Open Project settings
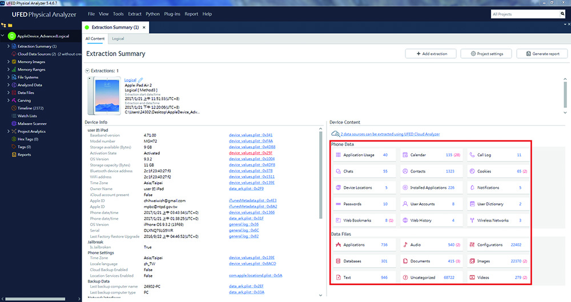Viewport: 571px width, 302px height. pos(486,54)
